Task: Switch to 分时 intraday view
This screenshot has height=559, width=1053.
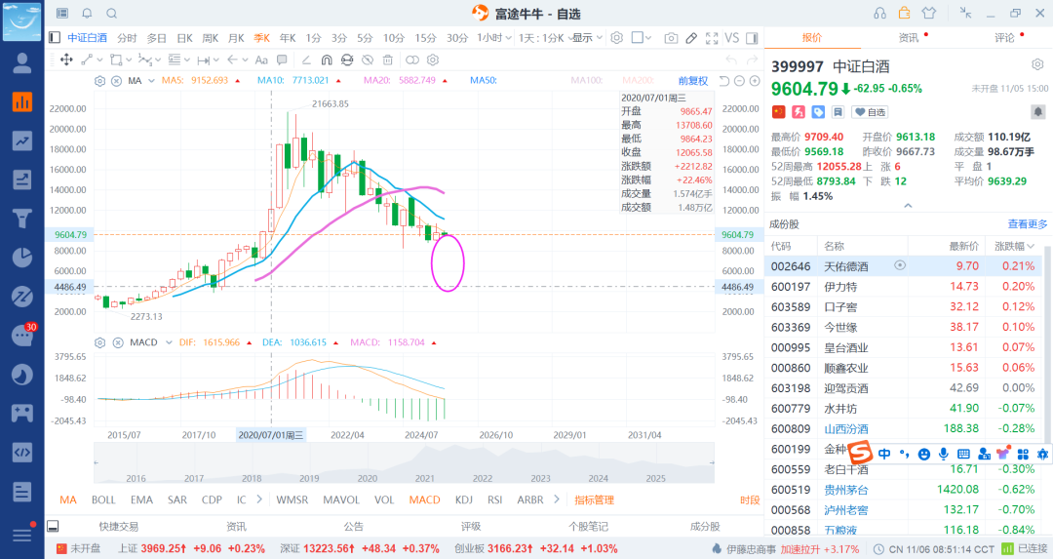Action: tap(127, 38)
